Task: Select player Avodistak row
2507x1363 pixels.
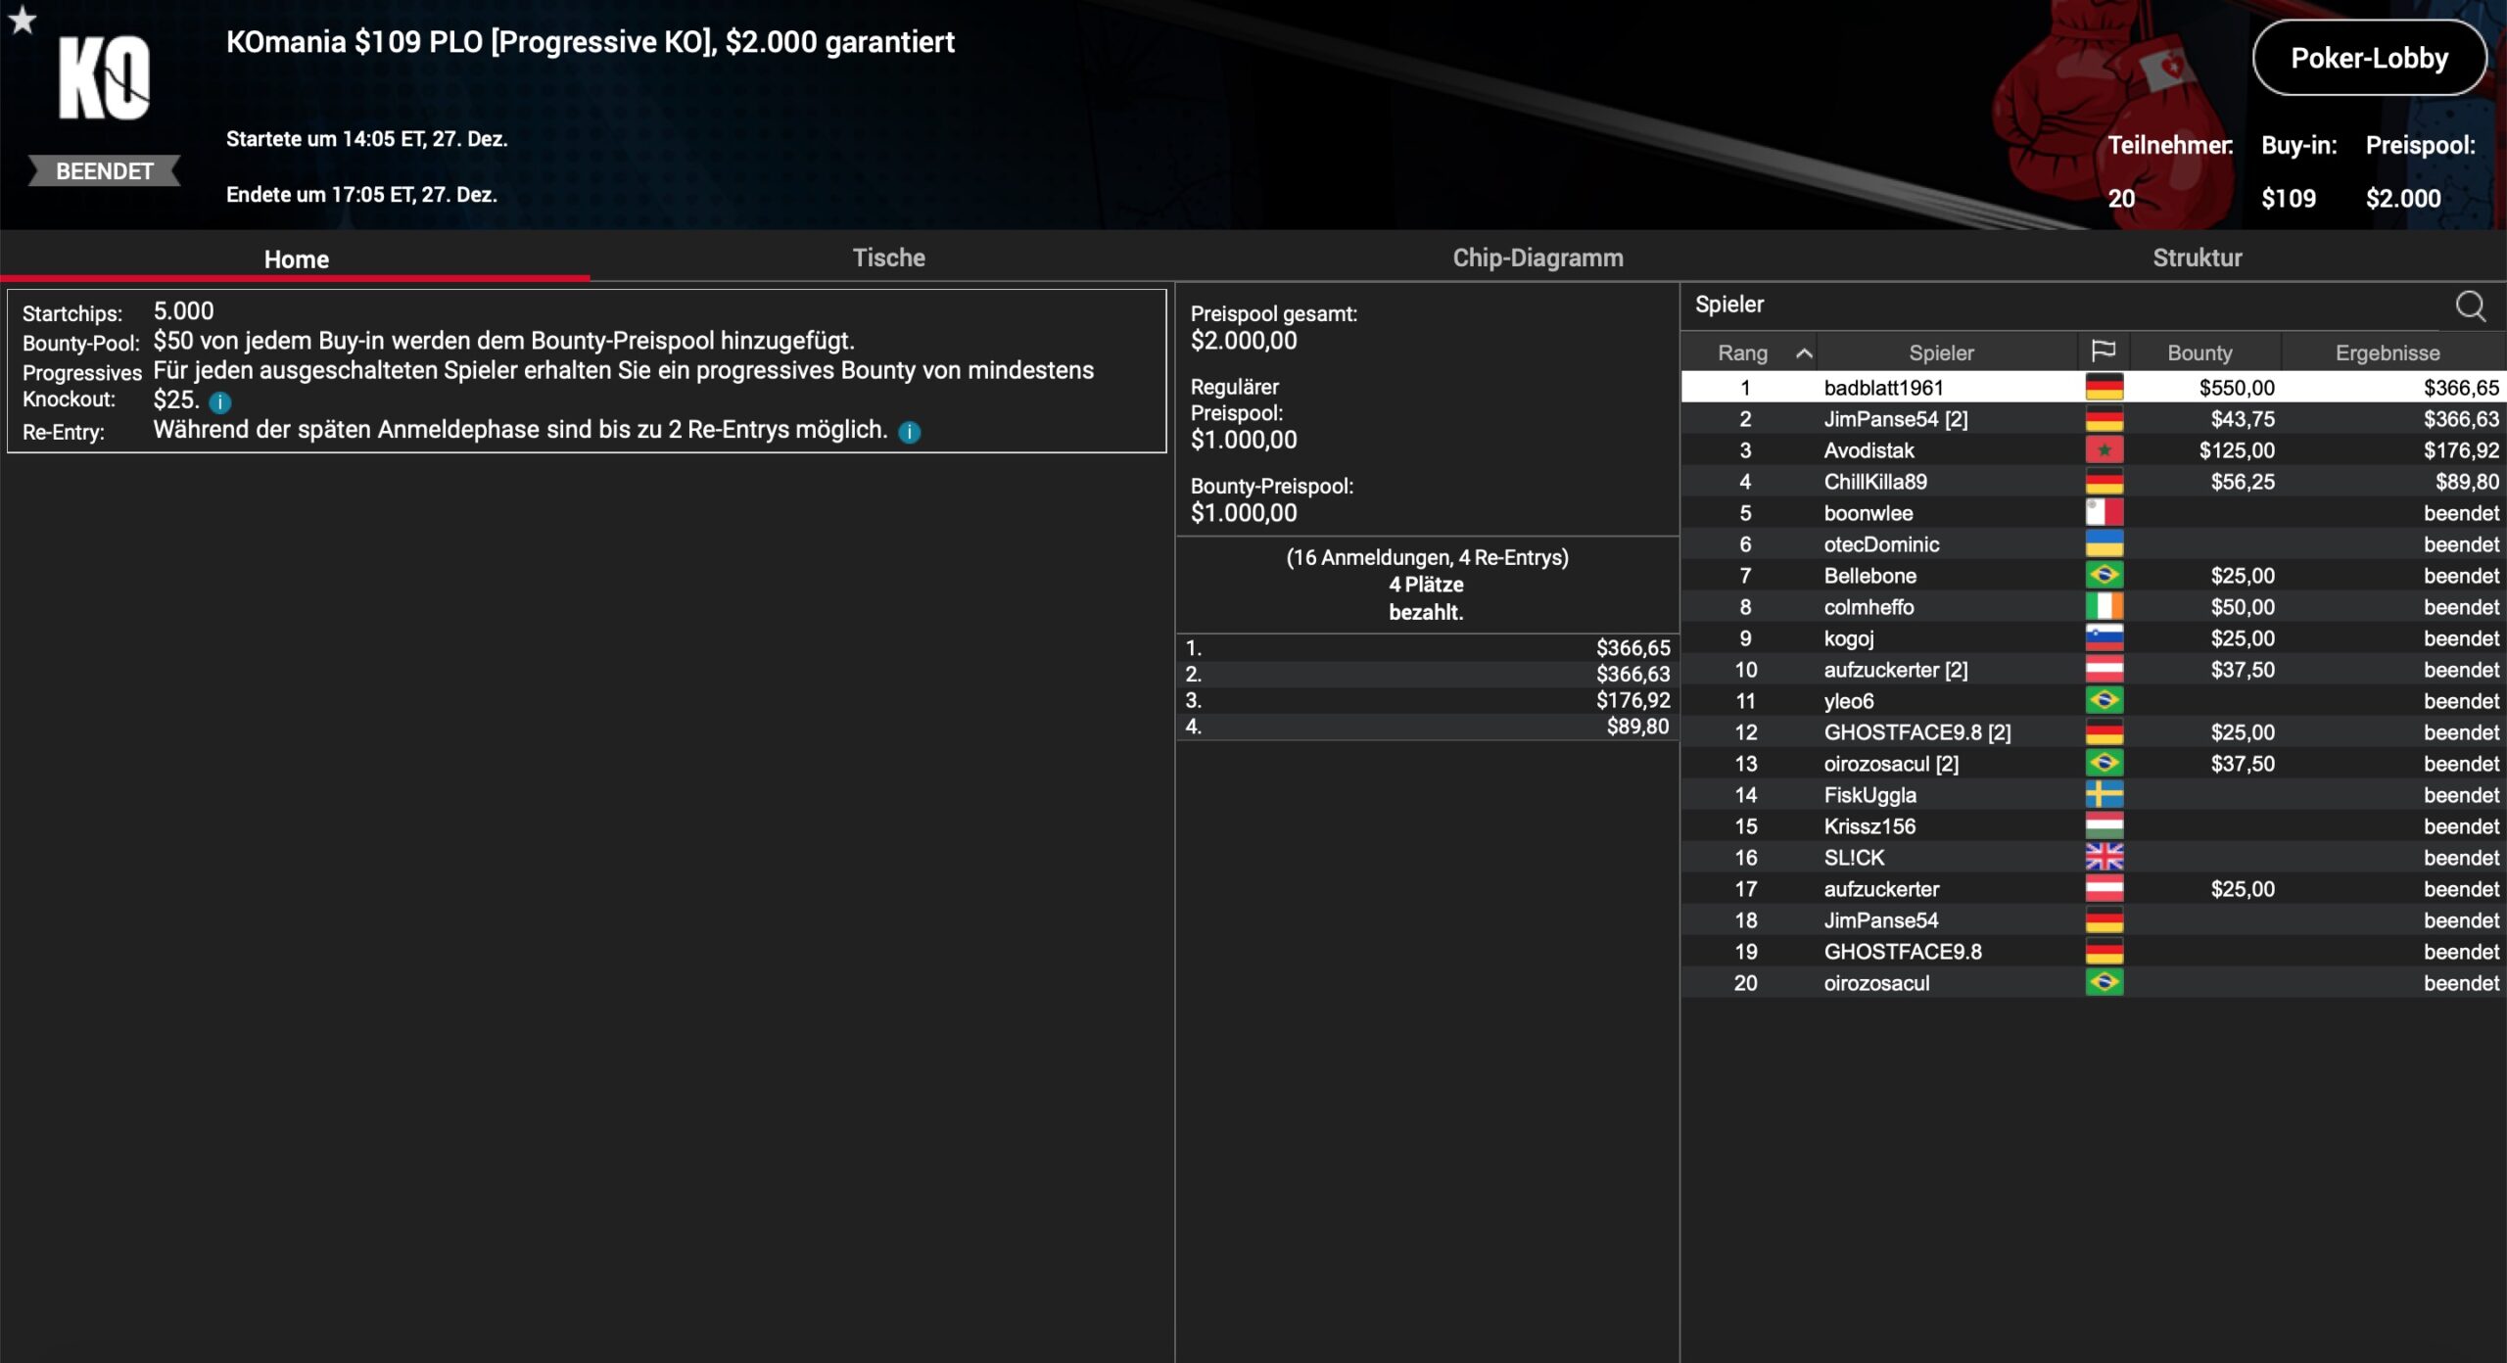Action: [1868, 450]
